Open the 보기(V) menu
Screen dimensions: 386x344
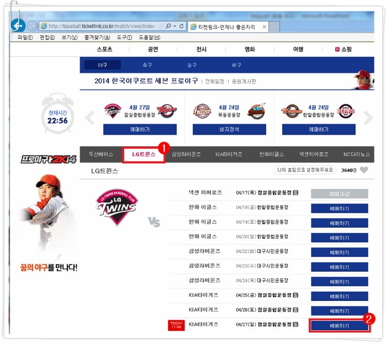tap(70, 37)
